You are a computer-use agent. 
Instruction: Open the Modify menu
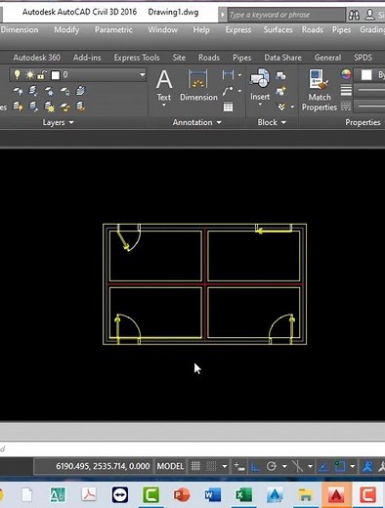[x=66, y=30]
